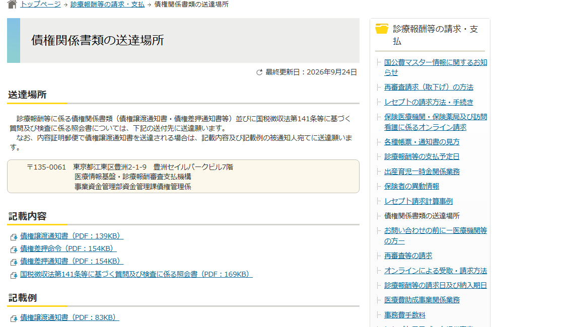Click the 記載内容 section heading
The image size is (564, 327).
(x=27, y=216)
